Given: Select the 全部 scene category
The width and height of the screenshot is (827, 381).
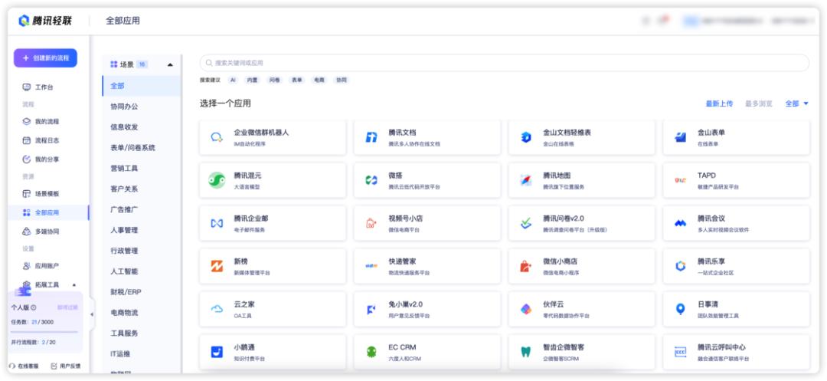Looking at the screenshot, I should coord(142,86).
